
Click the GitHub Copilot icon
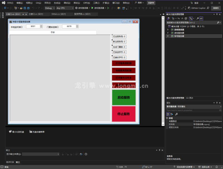(x=189, y=8)
